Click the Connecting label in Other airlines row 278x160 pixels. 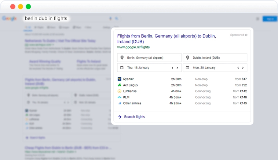[x=203, y=103]
